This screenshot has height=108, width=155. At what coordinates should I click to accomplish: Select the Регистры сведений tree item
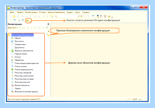tap(23, 73)
